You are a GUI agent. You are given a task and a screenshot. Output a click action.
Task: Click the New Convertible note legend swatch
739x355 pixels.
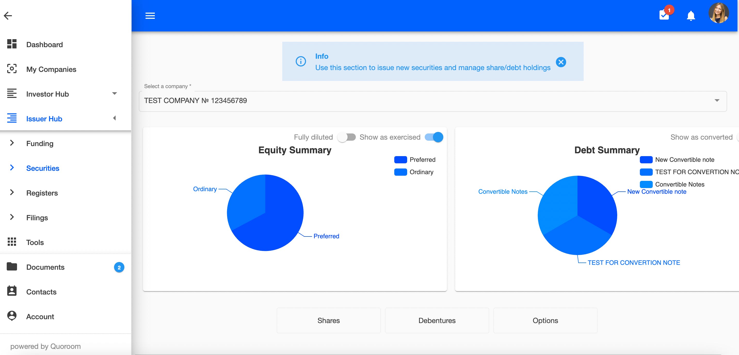[646, 159]
